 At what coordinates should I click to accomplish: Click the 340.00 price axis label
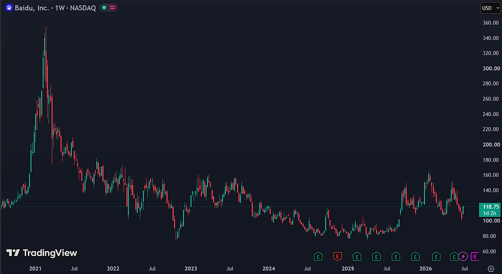coord(491,38)
